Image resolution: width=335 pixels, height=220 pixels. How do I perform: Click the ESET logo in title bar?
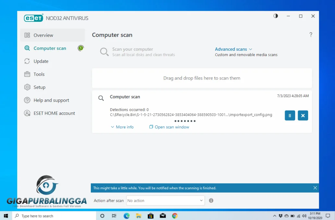pos(33,18)
